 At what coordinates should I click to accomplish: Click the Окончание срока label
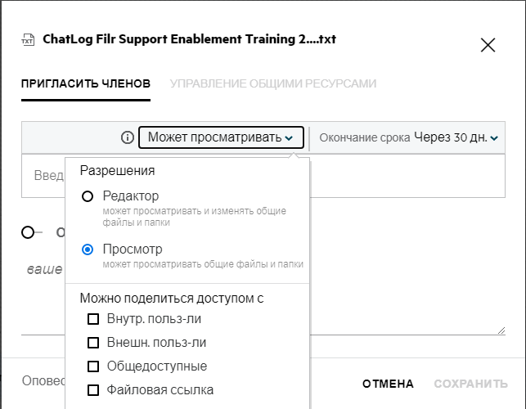(x=364, y=137)
